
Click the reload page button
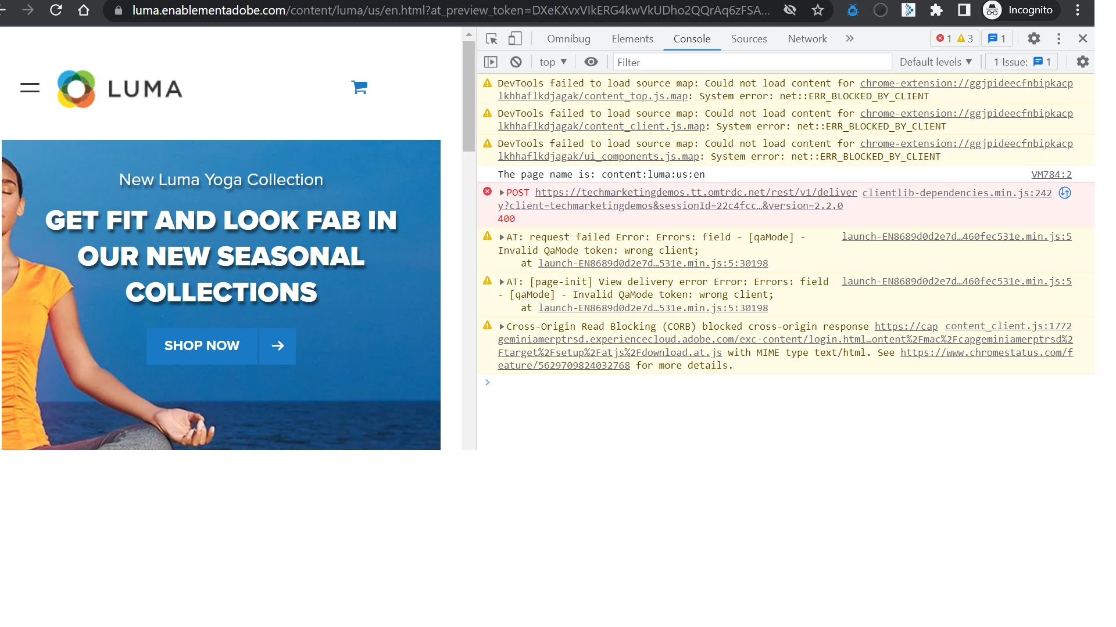pos(56,10)
